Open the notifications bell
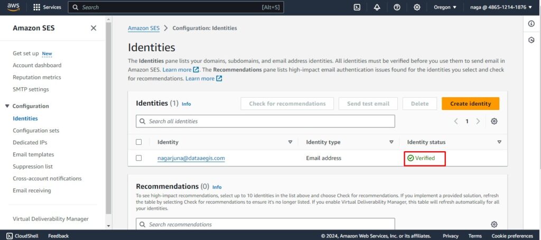 tap(377, 7)
